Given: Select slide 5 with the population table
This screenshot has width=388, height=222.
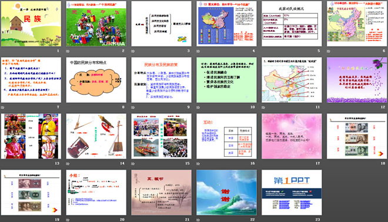Looking at the screenshot, I should 292,23.
